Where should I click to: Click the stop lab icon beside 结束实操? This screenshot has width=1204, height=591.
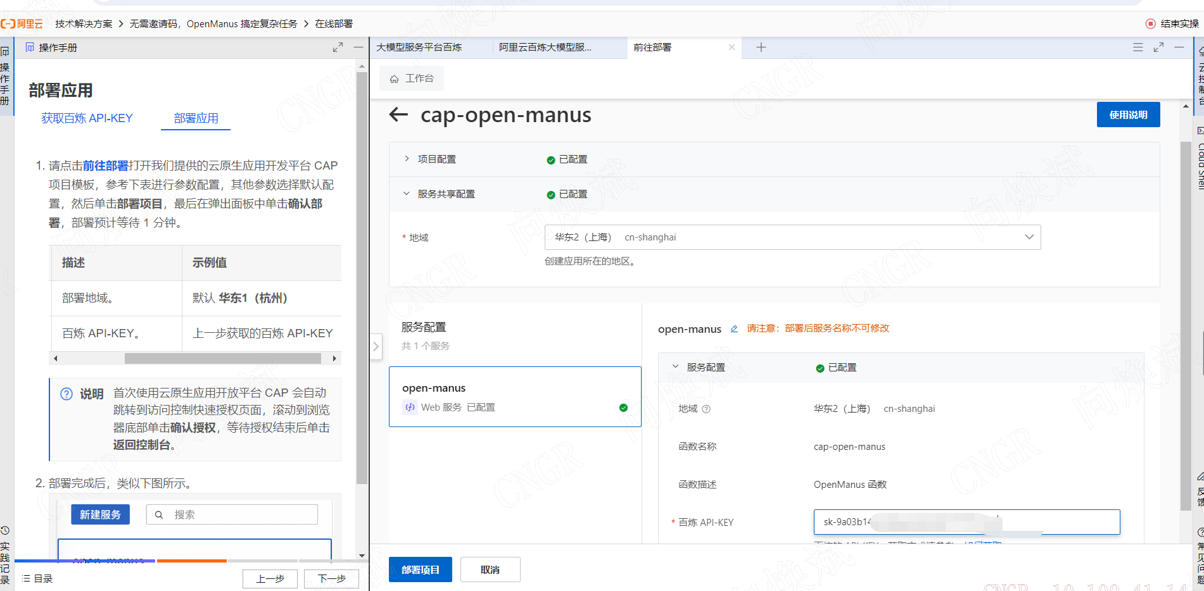[x=1150, y=23]
